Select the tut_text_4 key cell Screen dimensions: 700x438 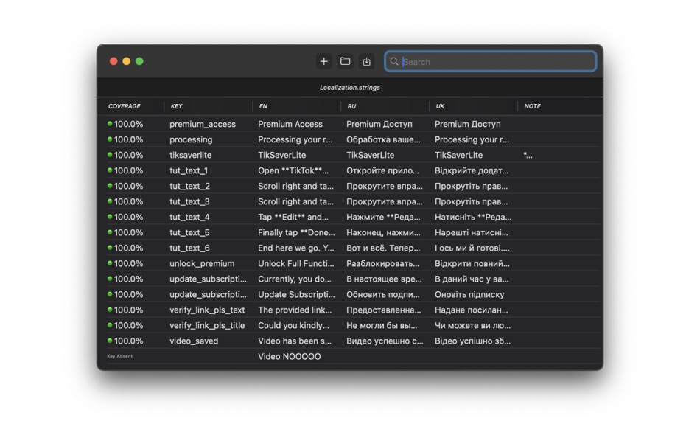189,218
